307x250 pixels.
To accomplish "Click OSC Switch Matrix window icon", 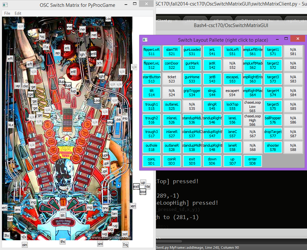I will pyautogui.click(x=5, y=5).
